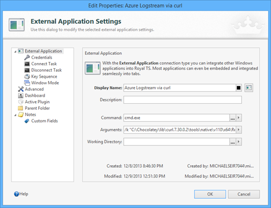
Task: Click into the Command field containing cmd.exe
Action: tap(177, 118)
